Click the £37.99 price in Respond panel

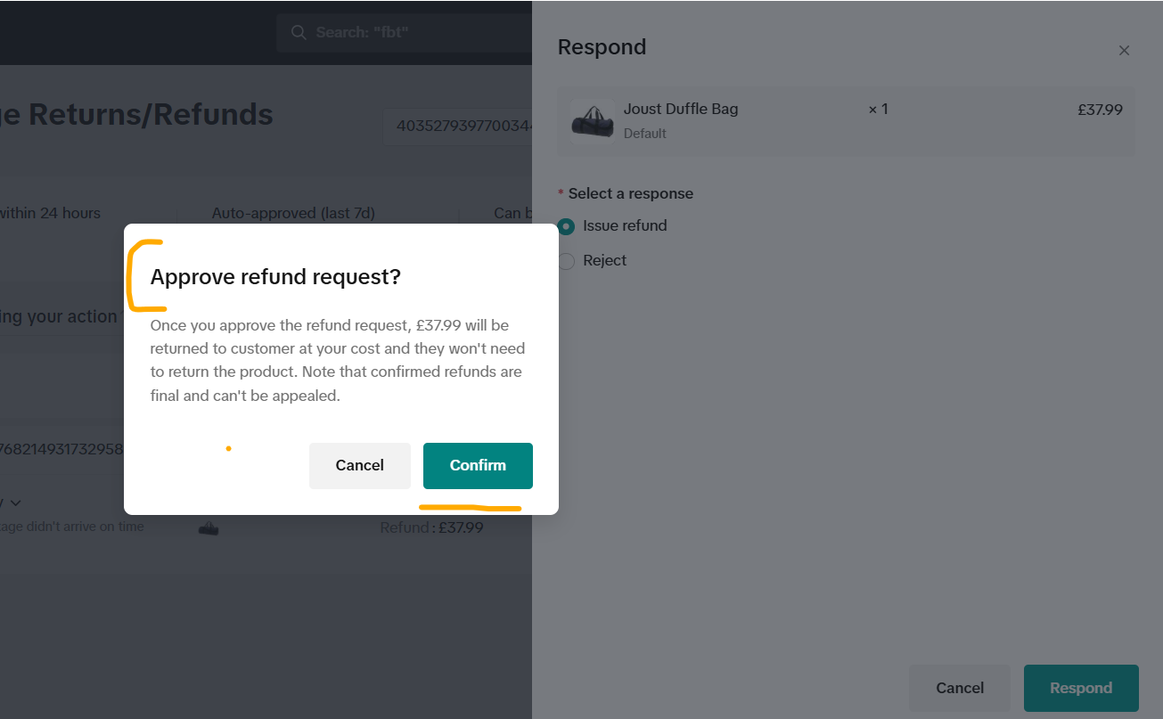click(1100, 110)
